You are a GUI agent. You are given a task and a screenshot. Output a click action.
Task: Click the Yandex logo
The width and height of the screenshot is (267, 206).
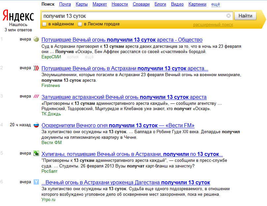[x=18, y=16]
